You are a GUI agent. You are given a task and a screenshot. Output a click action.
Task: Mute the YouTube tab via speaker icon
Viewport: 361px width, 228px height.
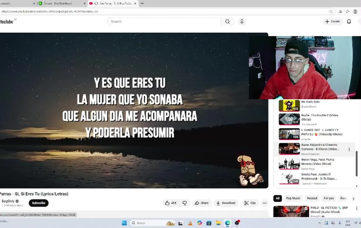(x=96, y=3)
